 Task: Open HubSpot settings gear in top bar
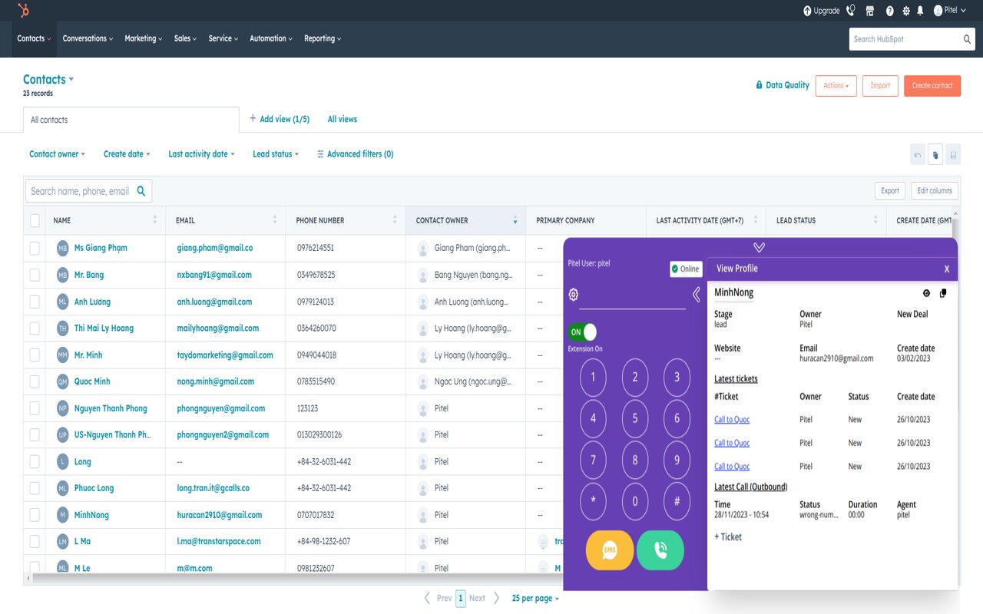[x=906, y=11]
